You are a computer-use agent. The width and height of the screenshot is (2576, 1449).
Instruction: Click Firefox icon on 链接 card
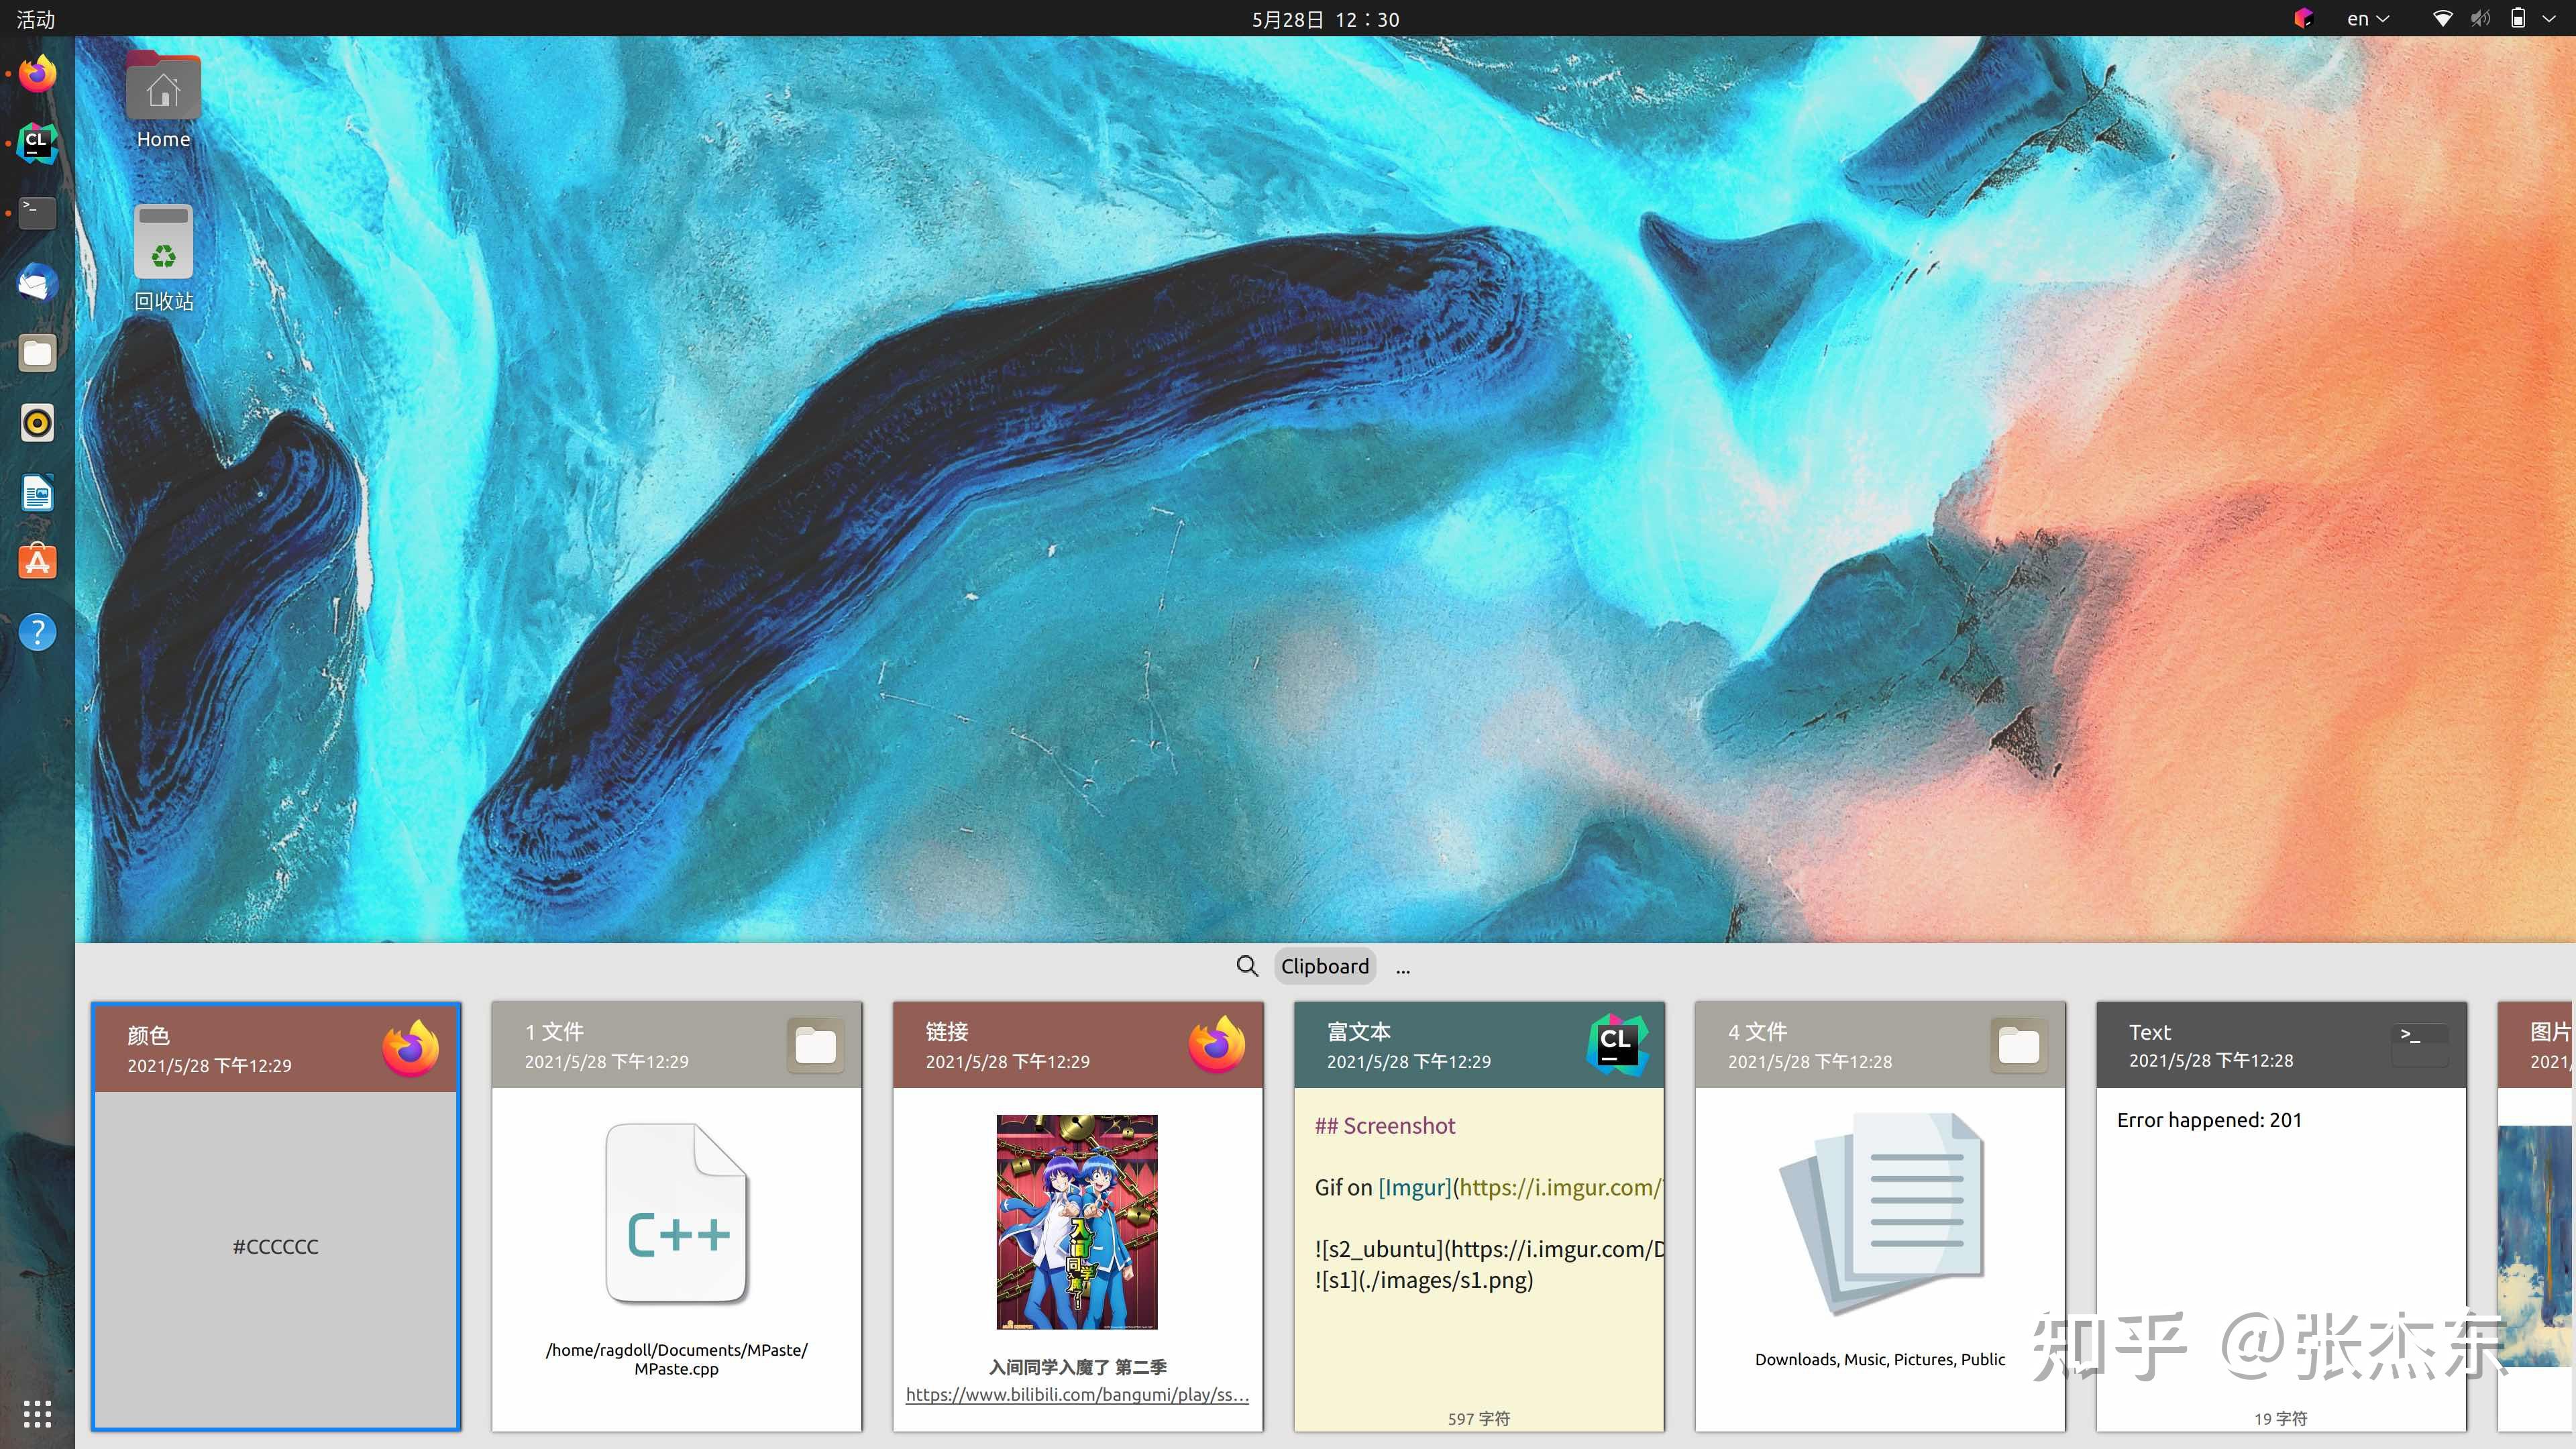click(x=1217, y=1044)
